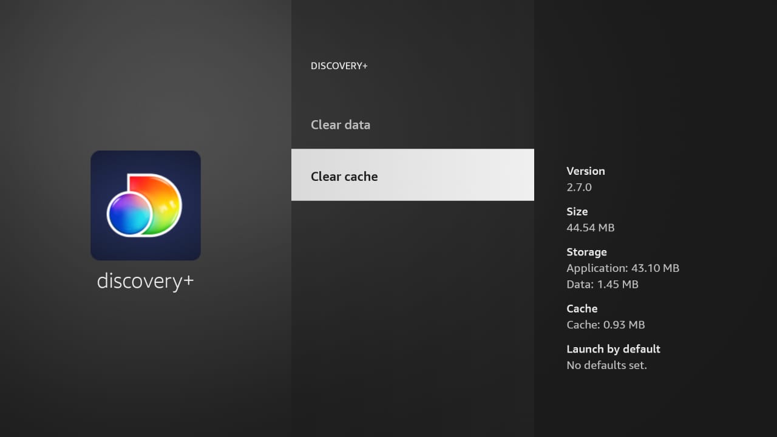Click the Size label
777x437 pixels.
point(577,212)
